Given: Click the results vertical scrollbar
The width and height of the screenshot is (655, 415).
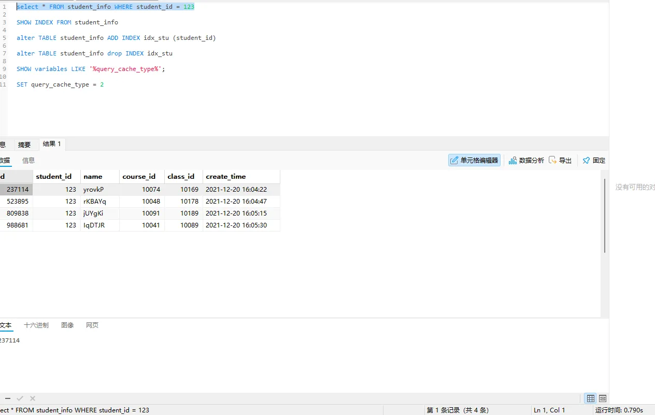Looking at the screenshot, I should point(605,216).
